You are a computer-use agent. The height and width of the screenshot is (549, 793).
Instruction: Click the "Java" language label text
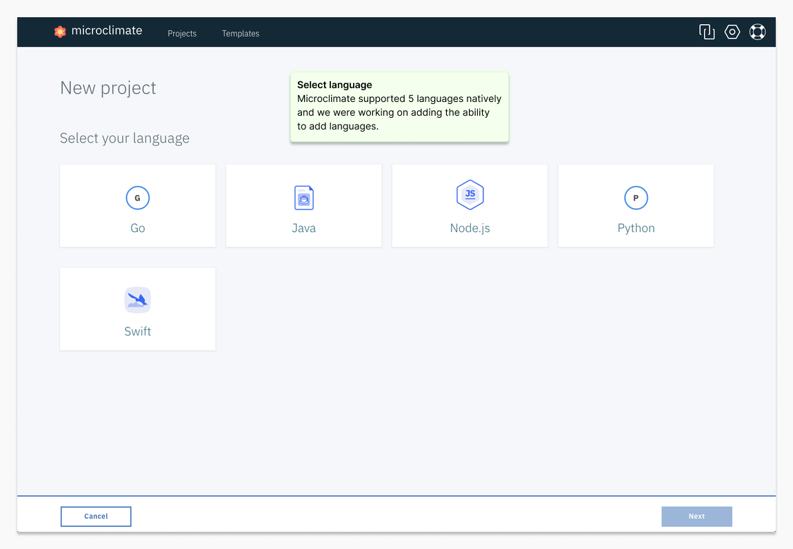[303, 228]
